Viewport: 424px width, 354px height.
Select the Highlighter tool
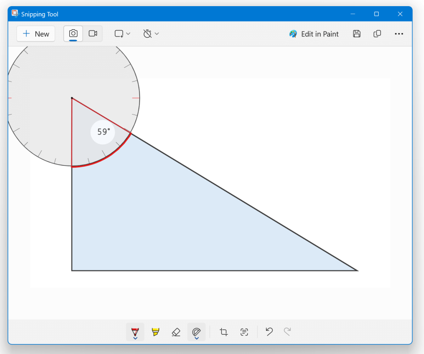click(x=155, y=332)
